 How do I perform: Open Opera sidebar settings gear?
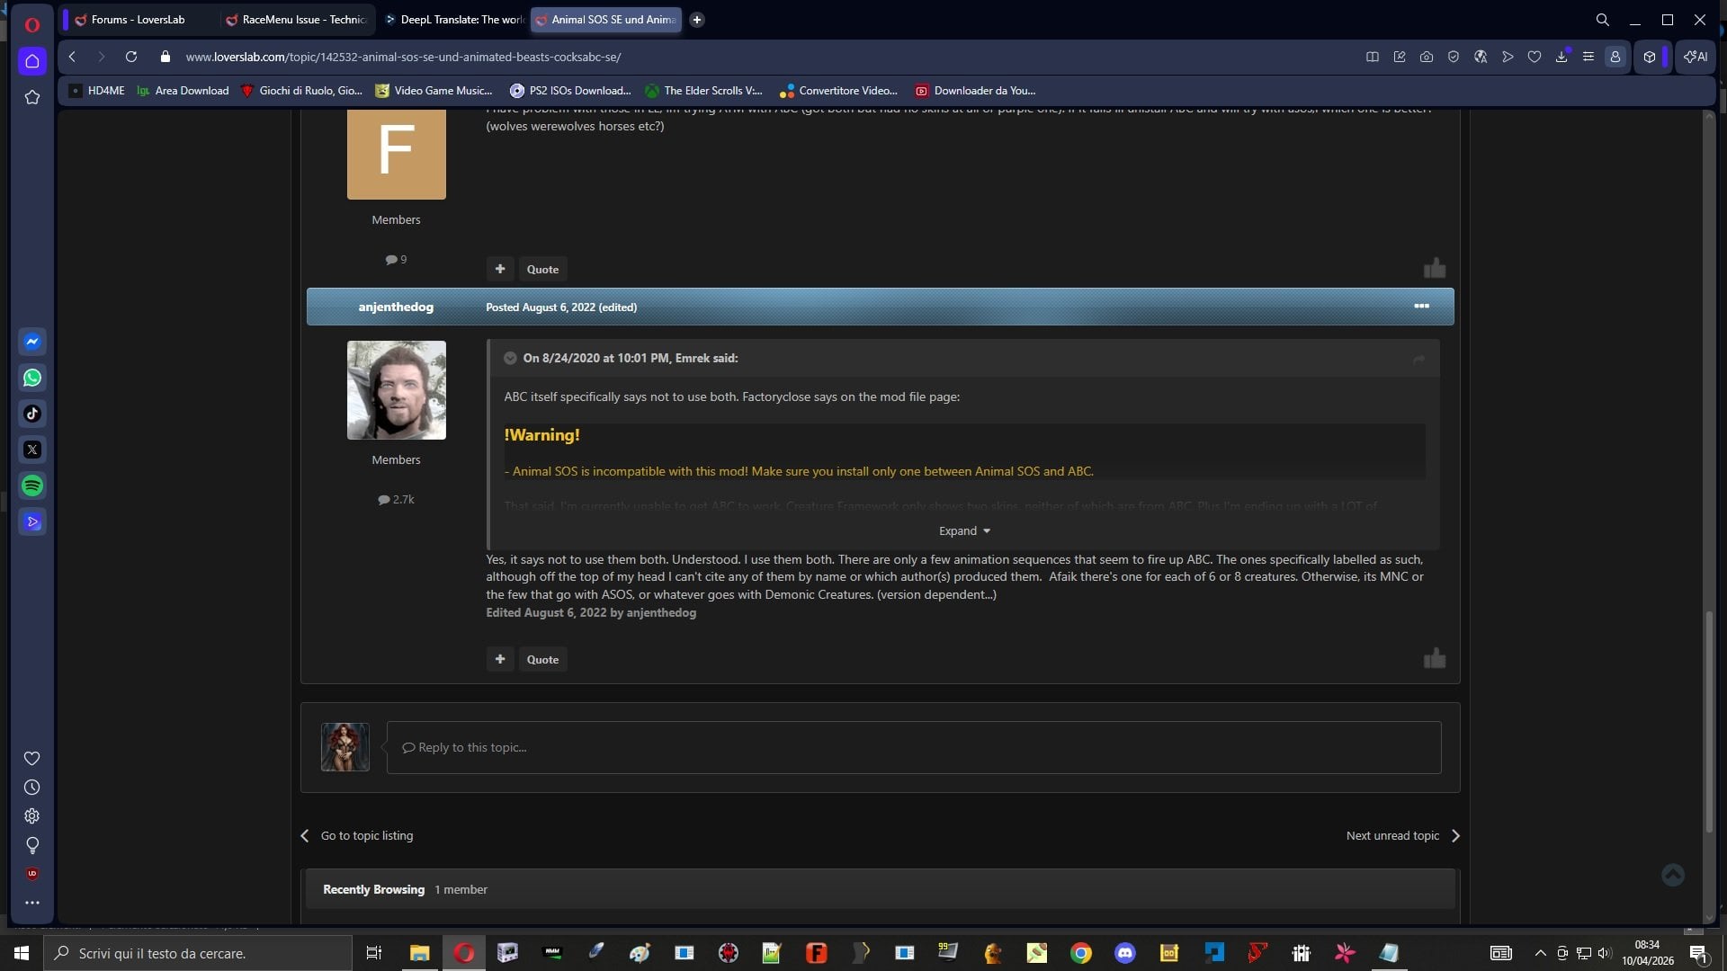tap(32, 816)
